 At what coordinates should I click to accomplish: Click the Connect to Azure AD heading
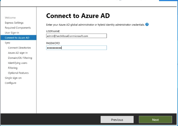point(78,16)
